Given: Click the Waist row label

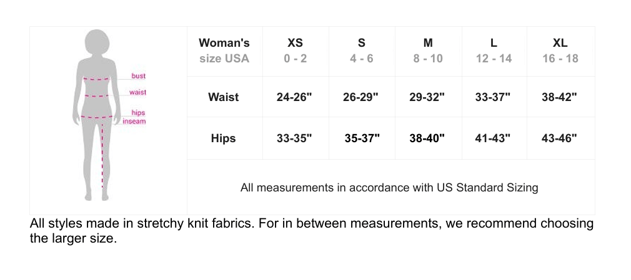Looking at the screenshot, I should (x=223, y=97).
